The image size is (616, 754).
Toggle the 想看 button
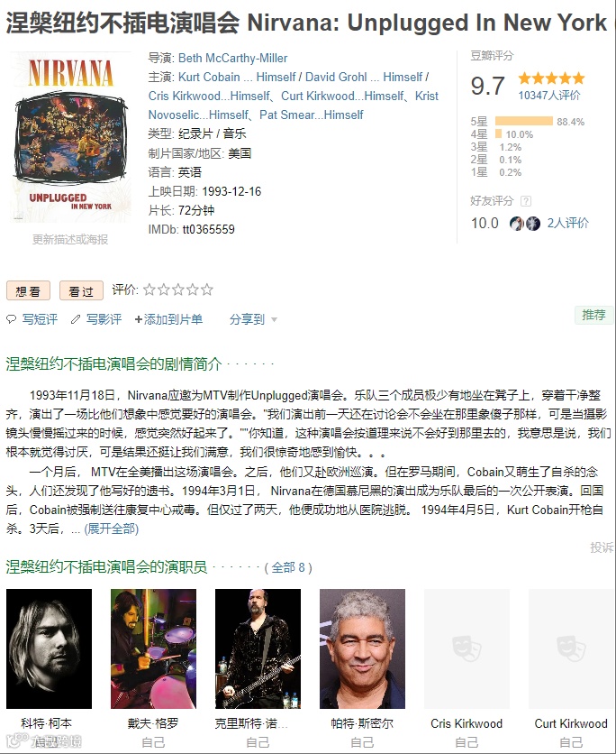click(28, 291)
